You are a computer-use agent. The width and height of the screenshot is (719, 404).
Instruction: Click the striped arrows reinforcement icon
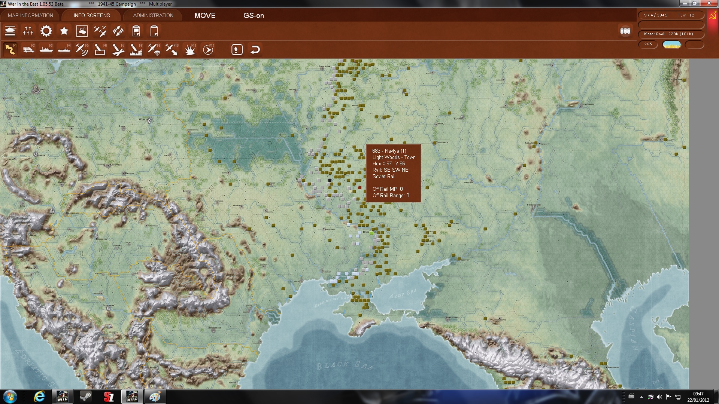click(x=118, y=31)
